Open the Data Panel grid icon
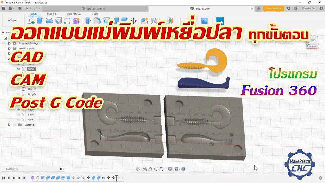Screen dimensions: 325x183 4,8
